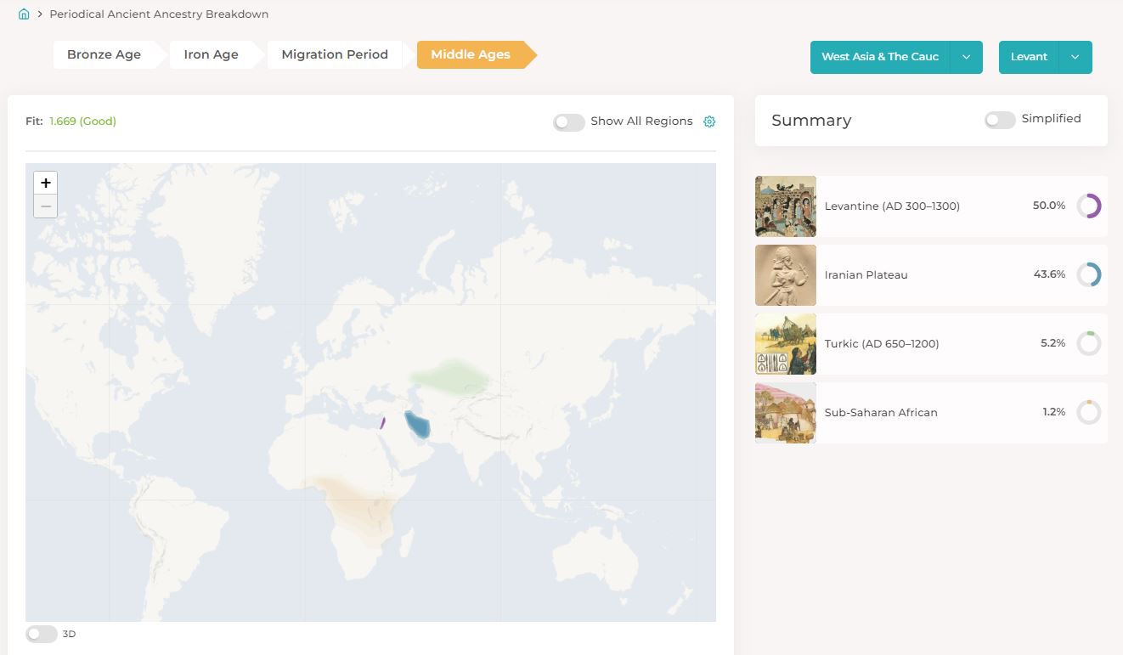Expand the Levant dropdown arrow
The image size is (1123, 655).
pyautogui.click(x=1075, y=57)
